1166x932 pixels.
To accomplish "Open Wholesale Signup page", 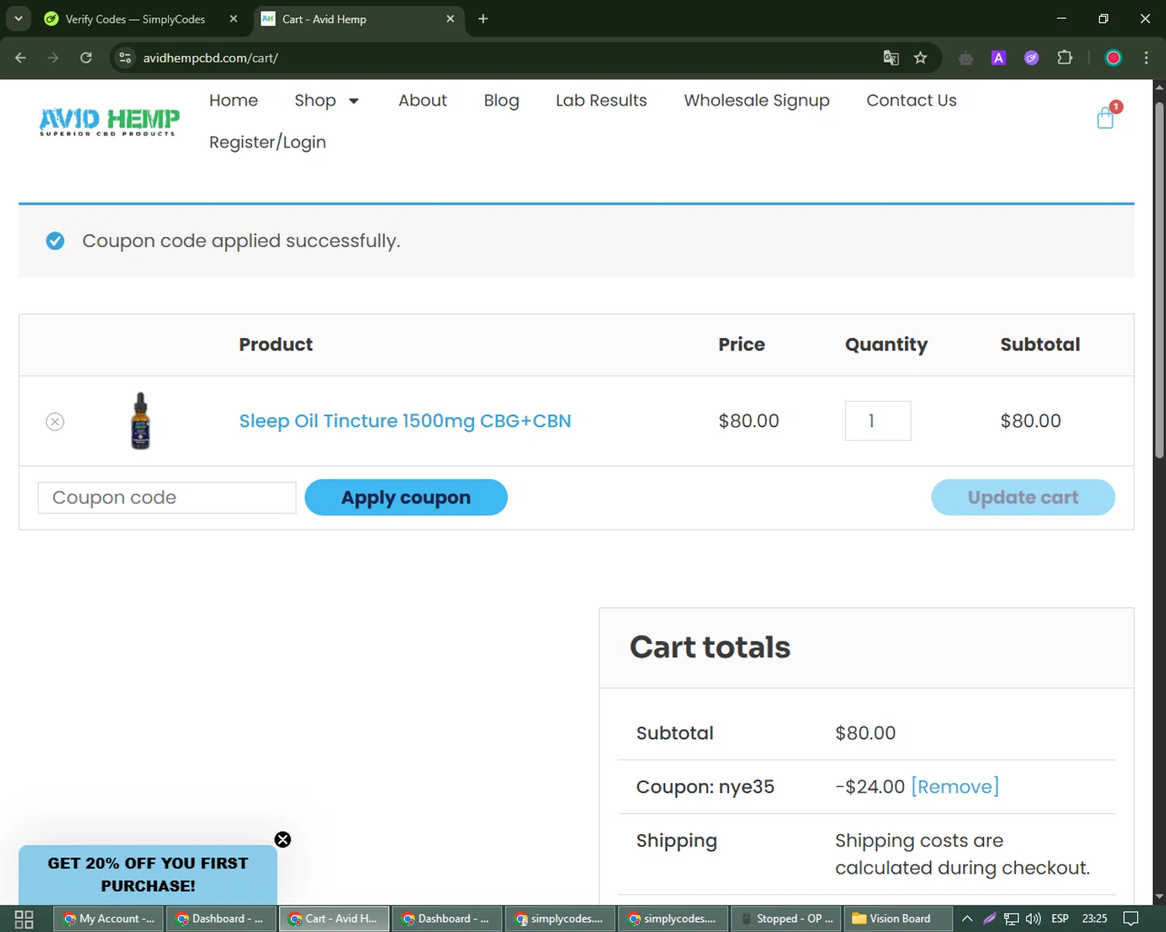I will 757,100.
